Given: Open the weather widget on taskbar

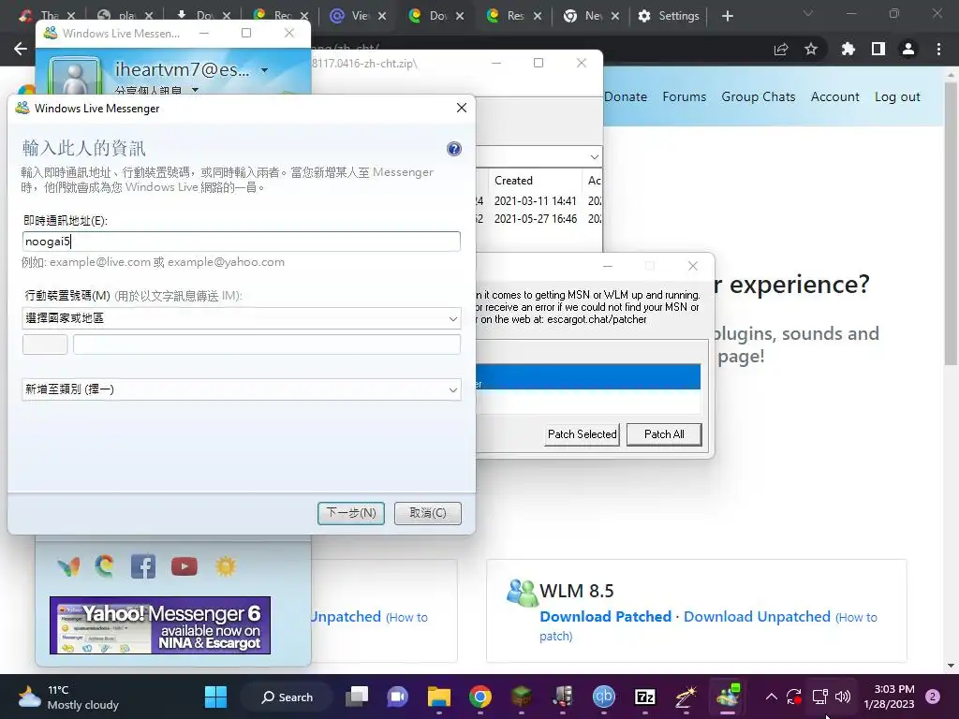Looking at the screenshot, I should 68,697.
